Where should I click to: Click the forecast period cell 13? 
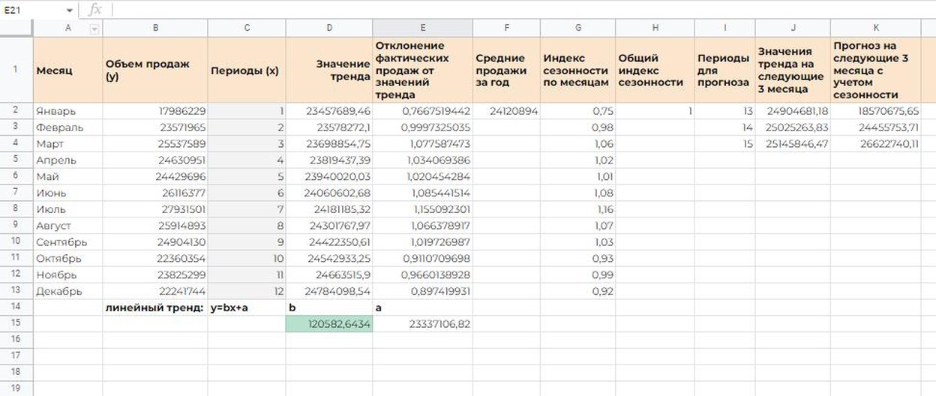tap(724, 111)
